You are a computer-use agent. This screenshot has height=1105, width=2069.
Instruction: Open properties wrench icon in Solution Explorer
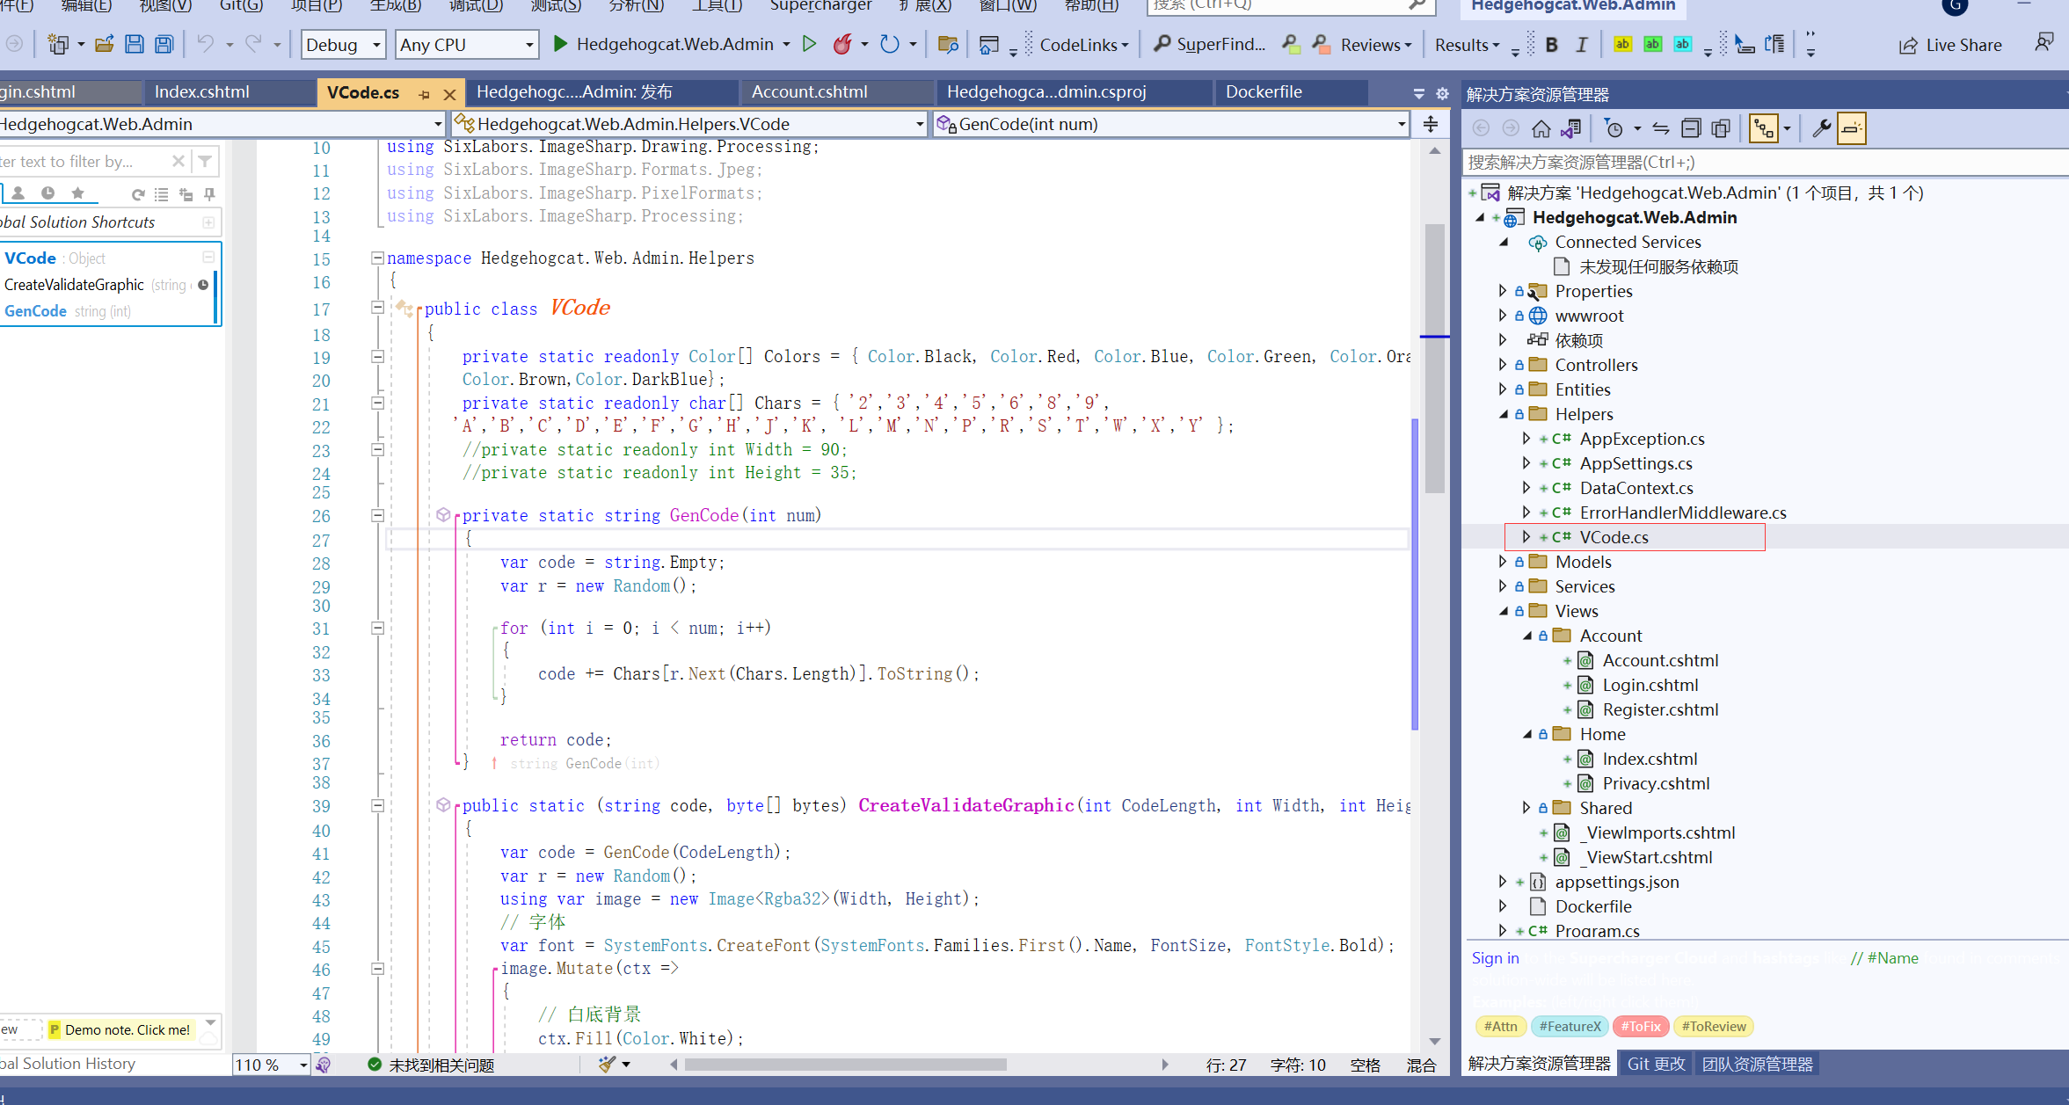tap(1821, 129)
